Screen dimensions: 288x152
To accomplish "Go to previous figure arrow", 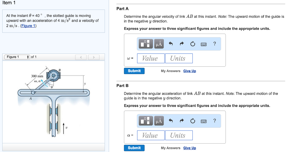I will [81, 57].
